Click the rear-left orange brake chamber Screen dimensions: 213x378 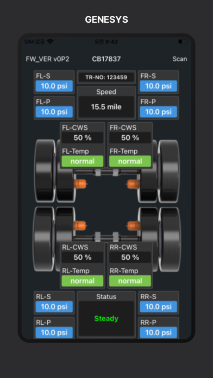pos(81,225)
